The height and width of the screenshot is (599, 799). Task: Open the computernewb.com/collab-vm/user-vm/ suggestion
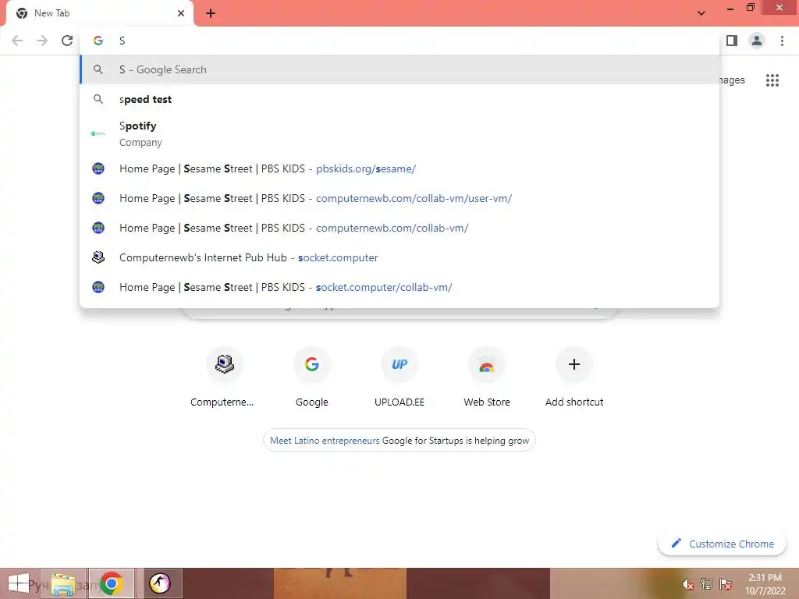(399, 198)
